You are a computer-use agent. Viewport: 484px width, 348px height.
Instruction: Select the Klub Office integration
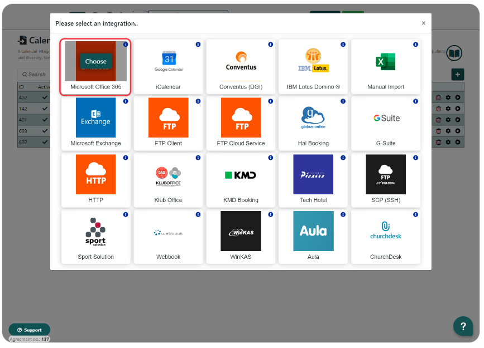pos(168,180)
